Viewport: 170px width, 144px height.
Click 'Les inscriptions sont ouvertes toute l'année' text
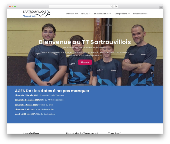click(x=85, y=48)
